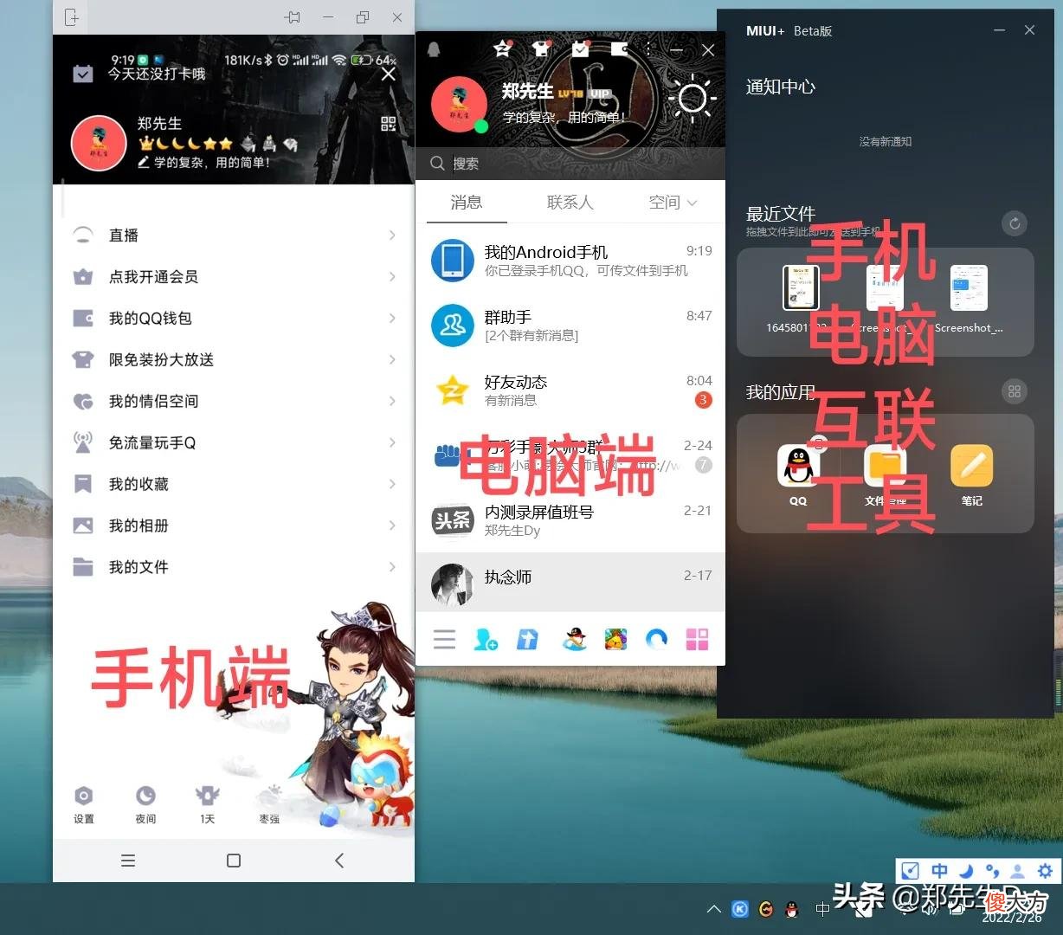1063x935 pixels.
Task: Open the 内测录屏值班号 conversation
Action: 570,520
